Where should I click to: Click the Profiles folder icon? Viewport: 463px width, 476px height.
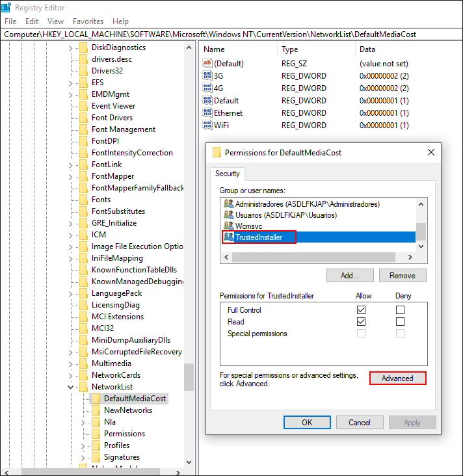tap(96, 445)
